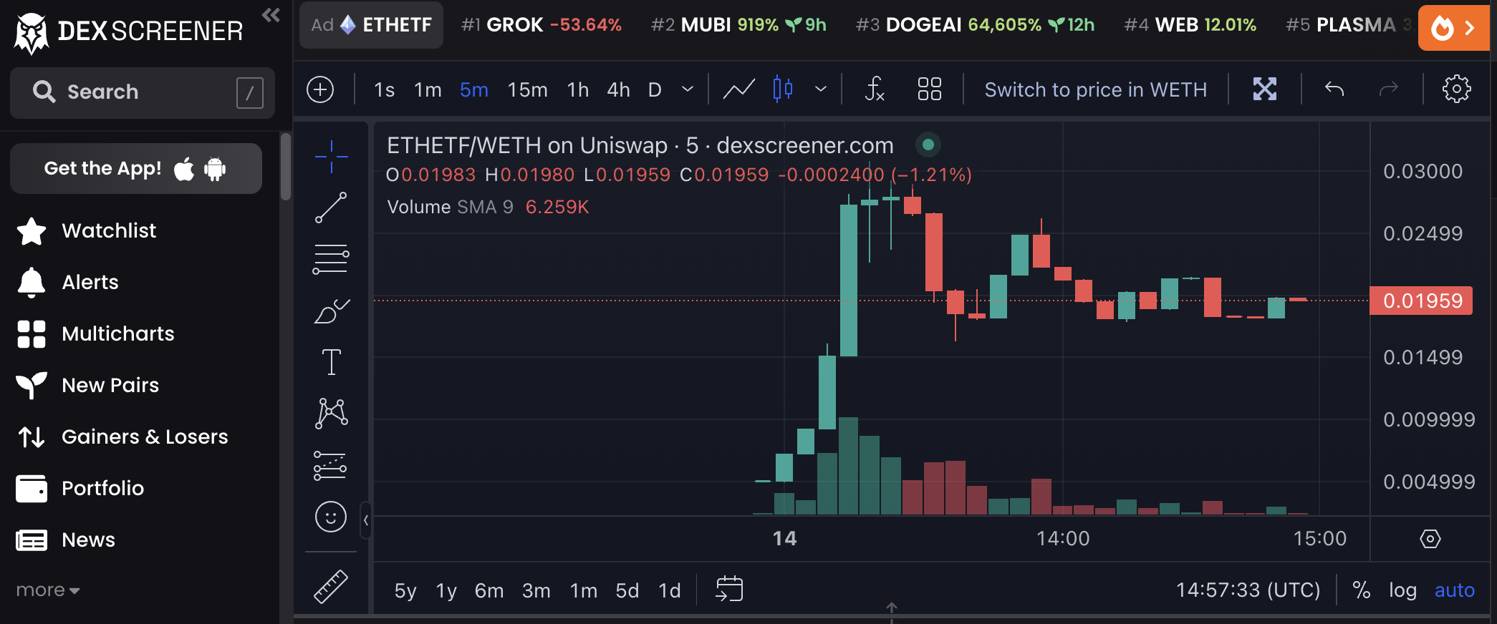Select the ruler measure tool

[331, 587]
